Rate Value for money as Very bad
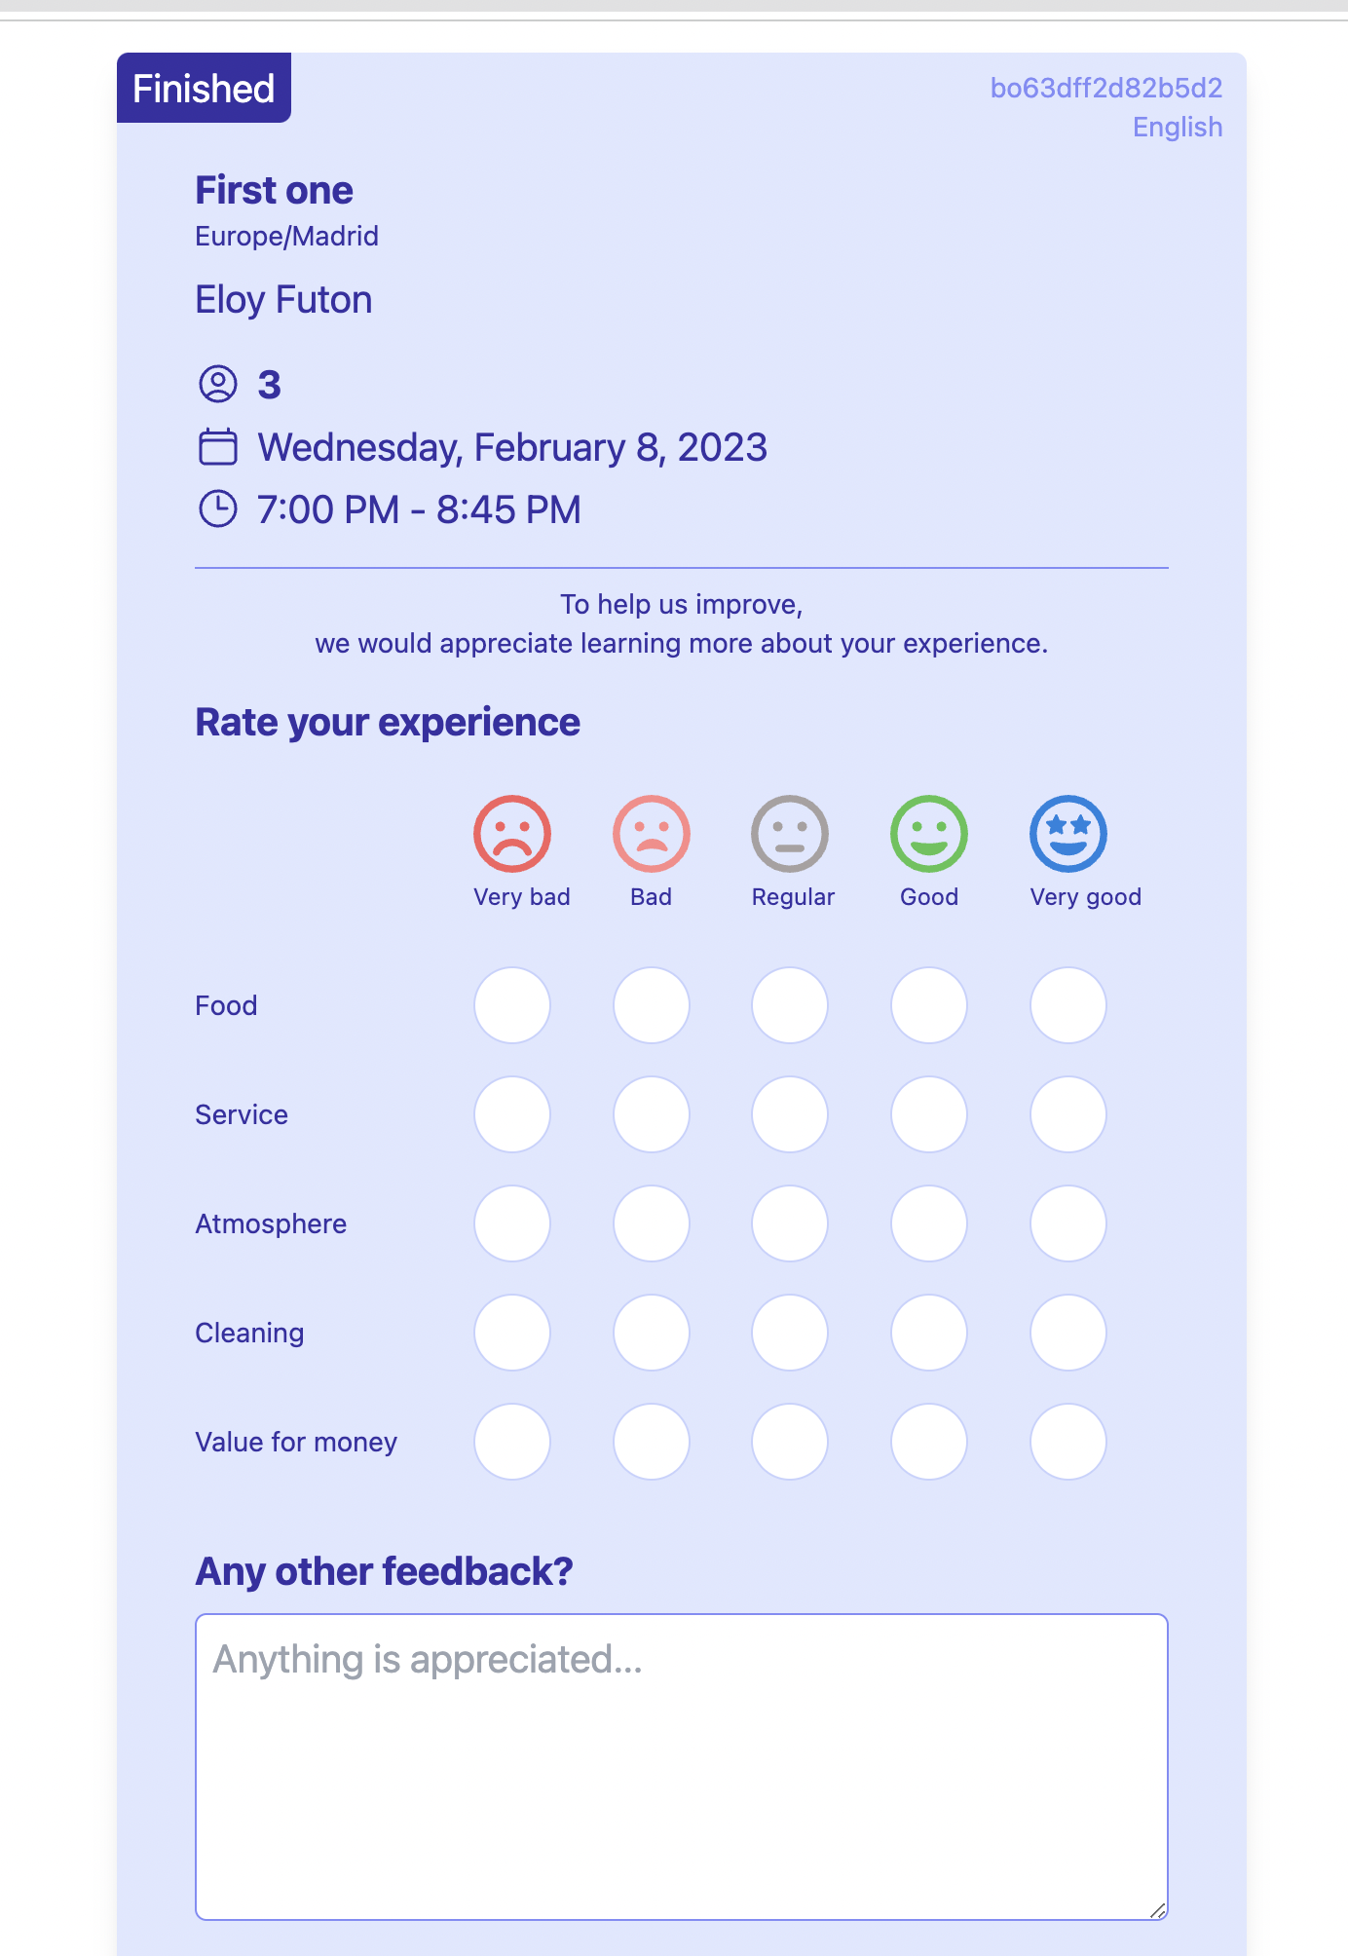The height and width of the screenshot is (1956, 1348). [x=512, y=1442]
